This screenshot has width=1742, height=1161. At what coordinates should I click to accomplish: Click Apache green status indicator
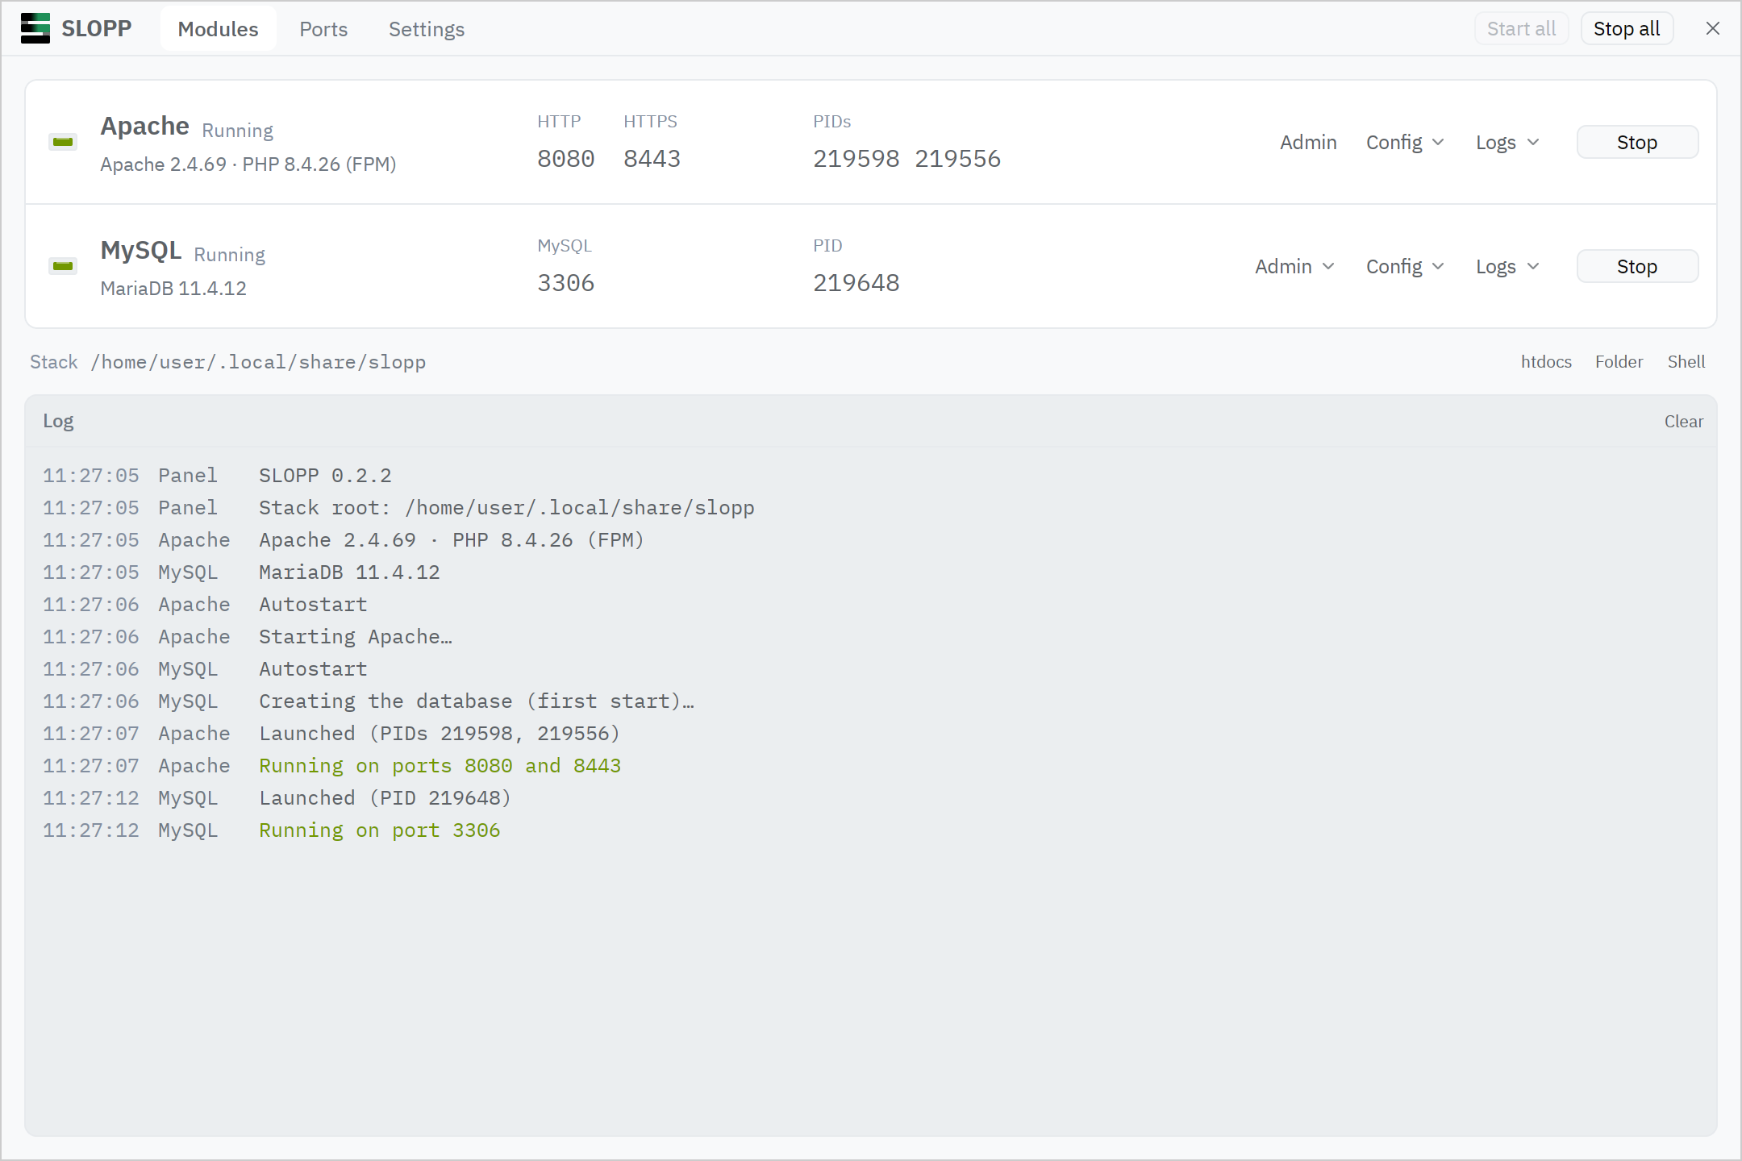tap(63, 142)
